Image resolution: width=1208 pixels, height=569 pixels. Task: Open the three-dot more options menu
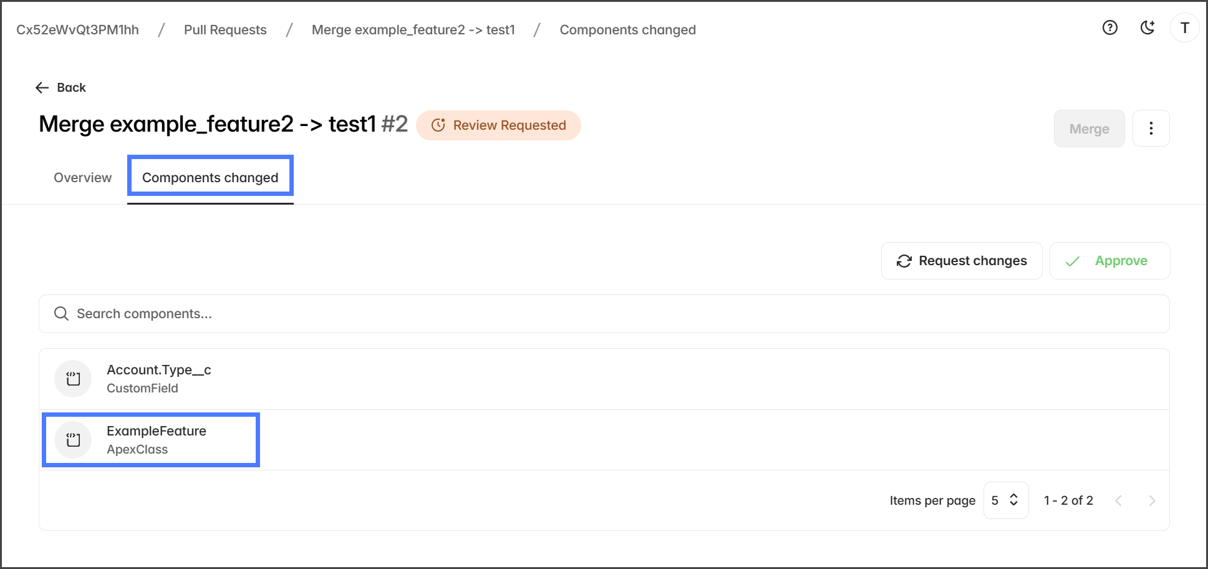1151,129
